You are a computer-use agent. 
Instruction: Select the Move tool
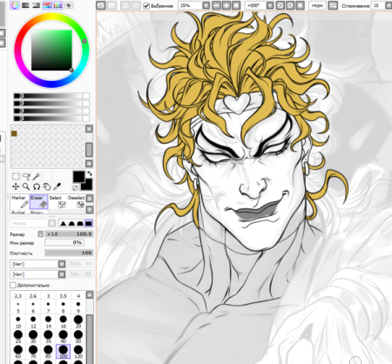click(x=16, y=186)
